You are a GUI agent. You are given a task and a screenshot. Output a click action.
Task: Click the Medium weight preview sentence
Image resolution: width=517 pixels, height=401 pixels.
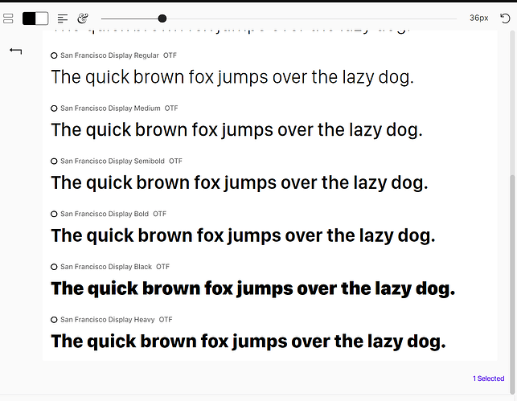pyautogui.click(x=236, y=130)
